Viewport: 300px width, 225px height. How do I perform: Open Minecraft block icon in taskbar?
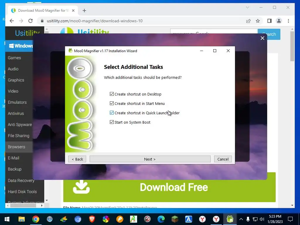[175, 219]
